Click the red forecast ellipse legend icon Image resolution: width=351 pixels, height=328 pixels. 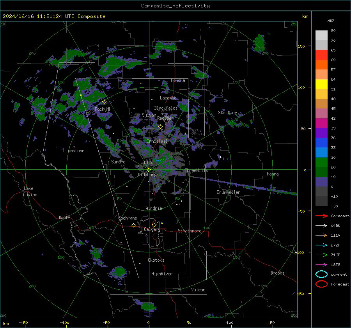tap(321, 284)
